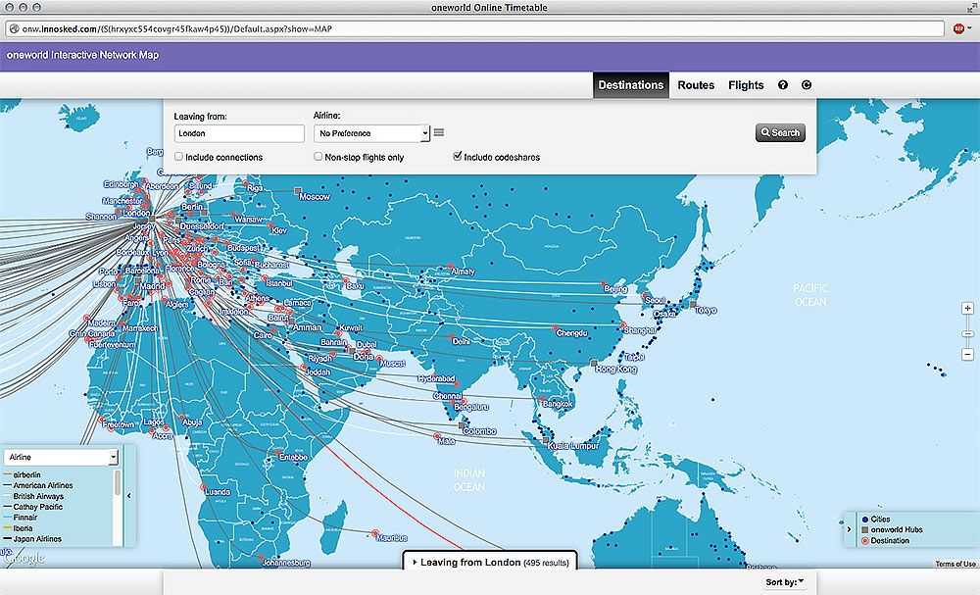Click the Seoul destination marker
The width and height of the screenshot is (980, 595).
tap(643, 295)
